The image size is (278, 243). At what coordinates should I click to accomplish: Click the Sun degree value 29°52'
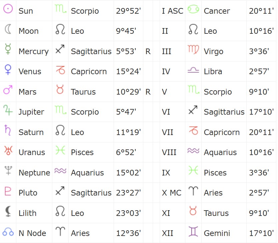[x=128, y=11]
